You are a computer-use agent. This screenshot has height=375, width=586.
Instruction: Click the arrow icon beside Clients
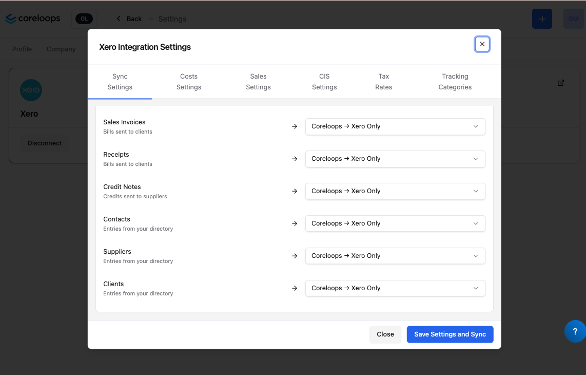(295, 288)
